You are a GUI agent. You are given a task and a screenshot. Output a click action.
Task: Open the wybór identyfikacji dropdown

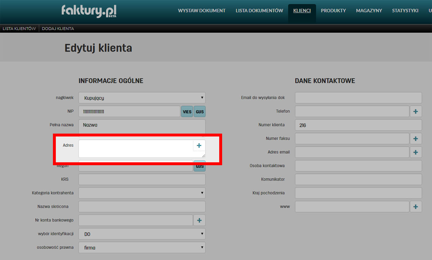point(142,234)
